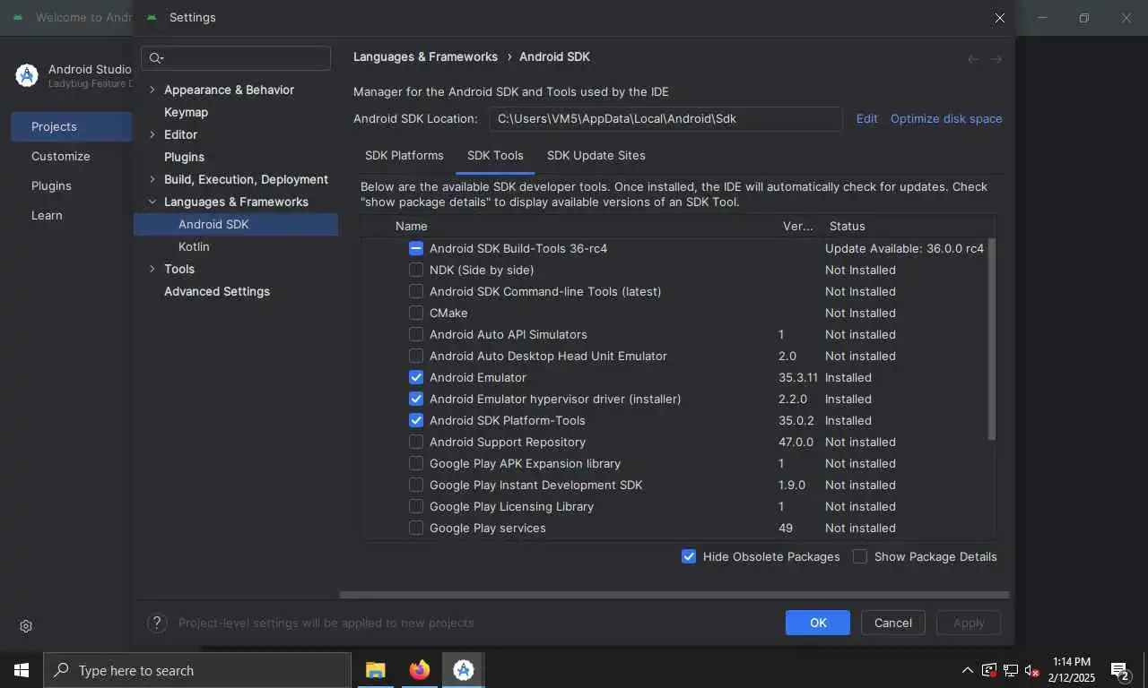Check the NDK (Side by side) checkbox
This screenshot has height=688, width=1148.
(416, 270)
